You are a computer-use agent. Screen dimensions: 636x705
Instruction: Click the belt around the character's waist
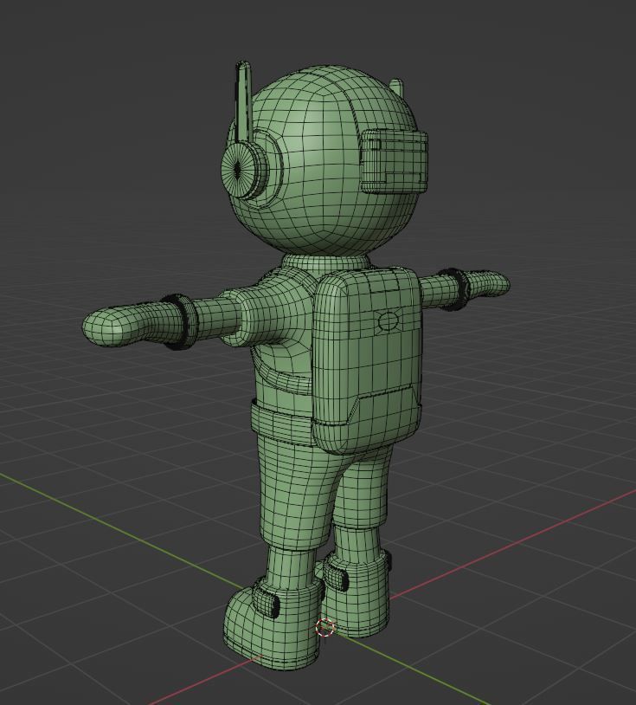(281, 424)
